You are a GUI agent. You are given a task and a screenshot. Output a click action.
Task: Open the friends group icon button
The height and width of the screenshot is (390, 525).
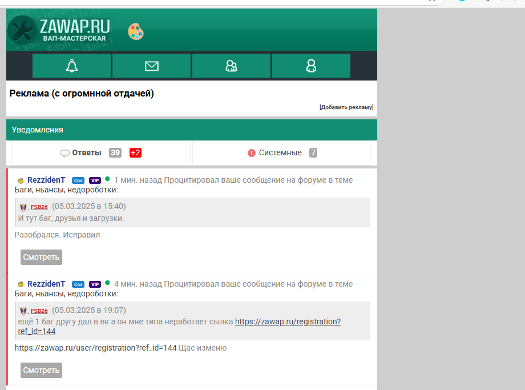231,66
